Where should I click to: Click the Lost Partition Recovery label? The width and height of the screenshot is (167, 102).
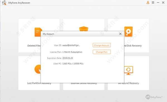(39, 83)
